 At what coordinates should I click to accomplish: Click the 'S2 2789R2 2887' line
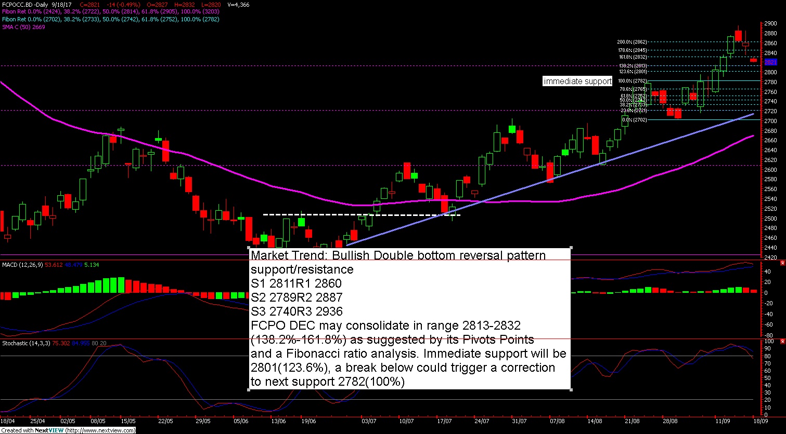(x=297, y=297)
